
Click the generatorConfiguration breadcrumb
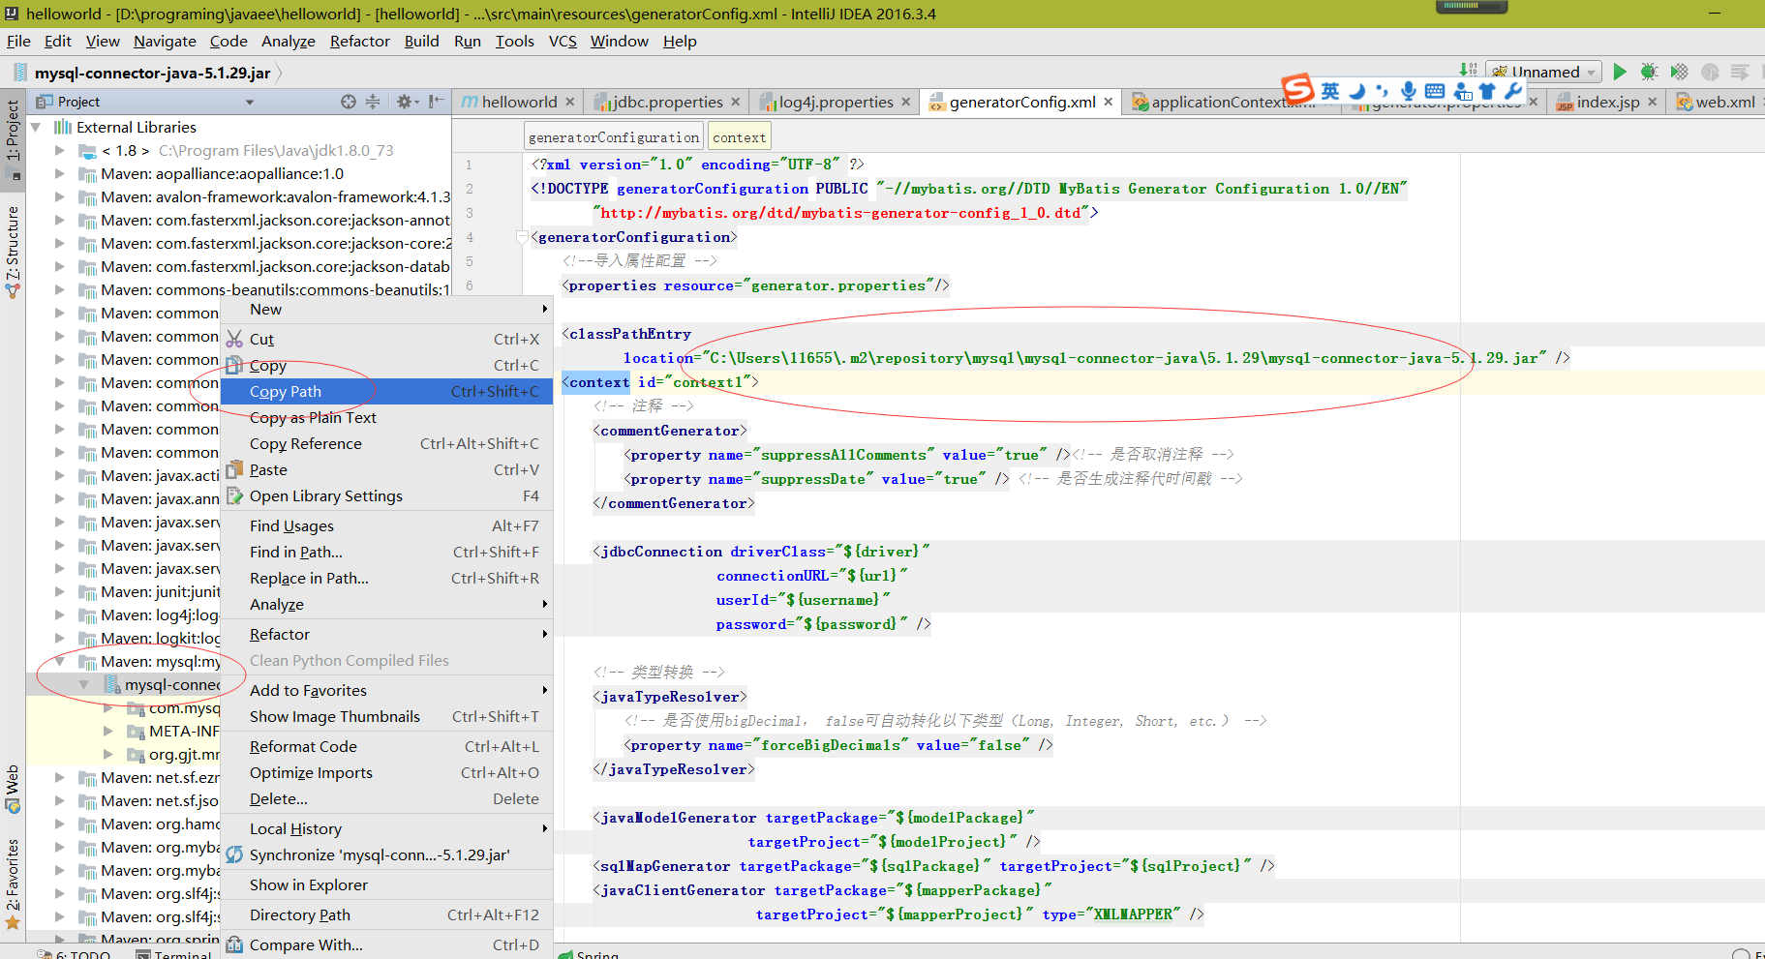pos(614,137)
